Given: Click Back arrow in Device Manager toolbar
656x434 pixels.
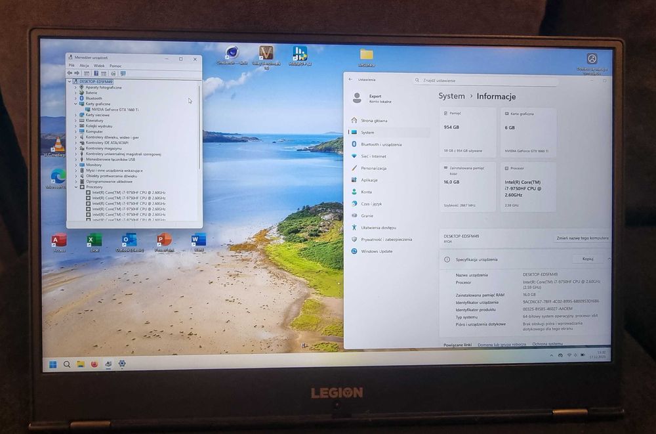Looking at the screenshot, I should pyautogui.click(x=70, y=74).
